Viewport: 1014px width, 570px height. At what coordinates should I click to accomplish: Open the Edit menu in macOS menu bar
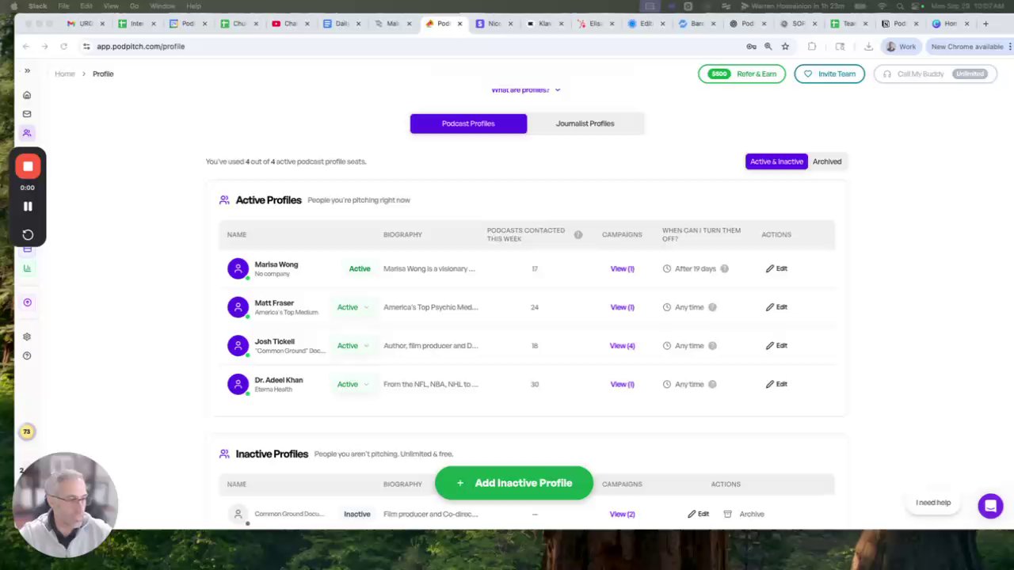pyautogui.click(x=86, y=6)
